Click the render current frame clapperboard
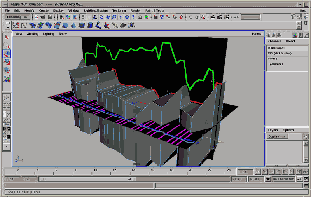This screenshot has height=197, width=311. click(x=213, y=17)
